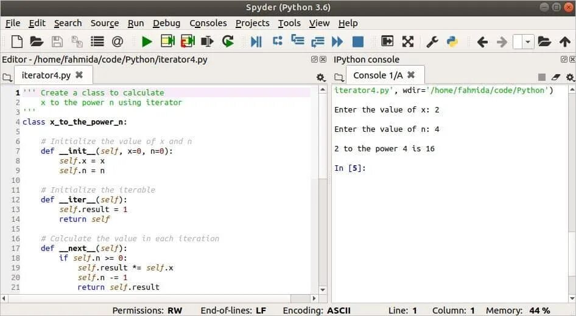Screen dimensions: 576x316
Task: Click the In [5]: console prompt
Action: tap(350, 168)
